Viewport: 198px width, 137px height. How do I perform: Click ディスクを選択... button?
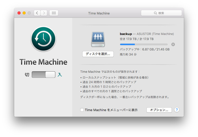[x=98, y=54]
